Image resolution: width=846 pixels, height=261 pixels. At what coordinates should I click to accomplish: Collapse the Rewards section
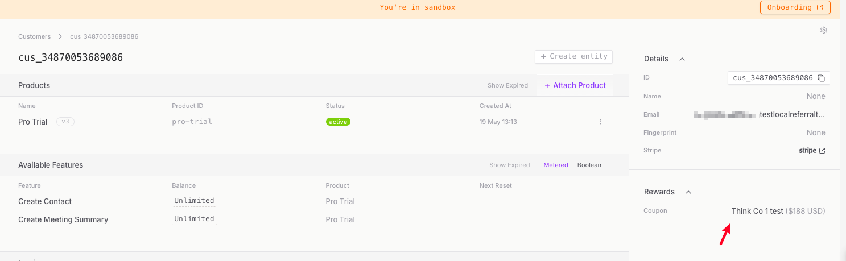(688, 192)
